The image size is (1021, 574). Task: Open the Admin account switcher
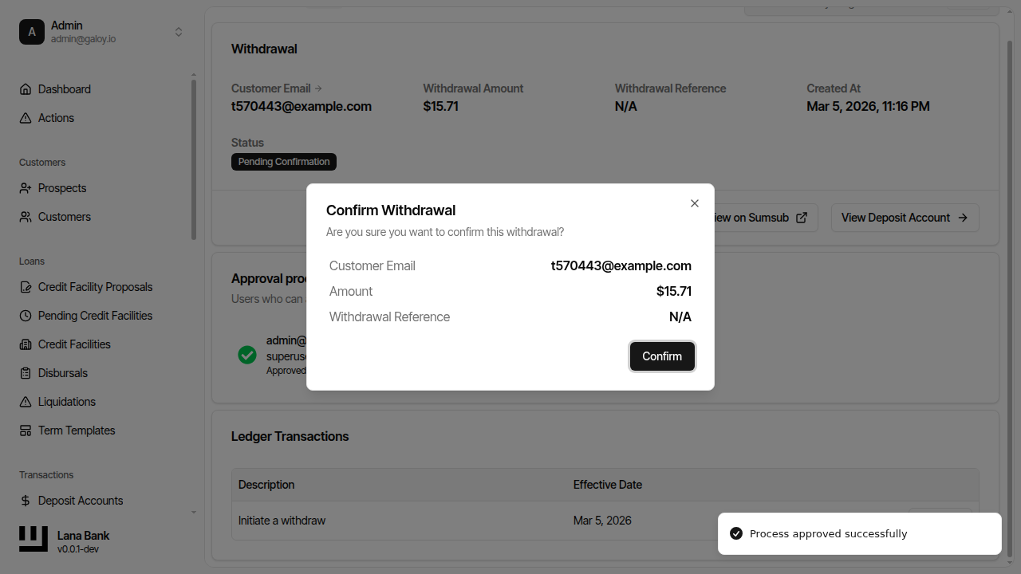click(x=179, y=32)
